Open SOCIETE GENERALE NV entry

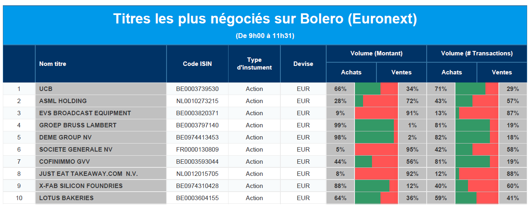pyautogui.click(x=76, y=150)
